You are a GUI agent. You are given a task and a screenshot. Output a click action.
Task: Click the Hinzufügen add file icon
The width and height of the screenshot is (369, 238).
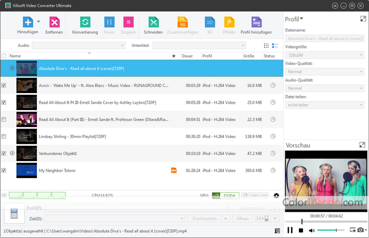(x=28, y=22)
